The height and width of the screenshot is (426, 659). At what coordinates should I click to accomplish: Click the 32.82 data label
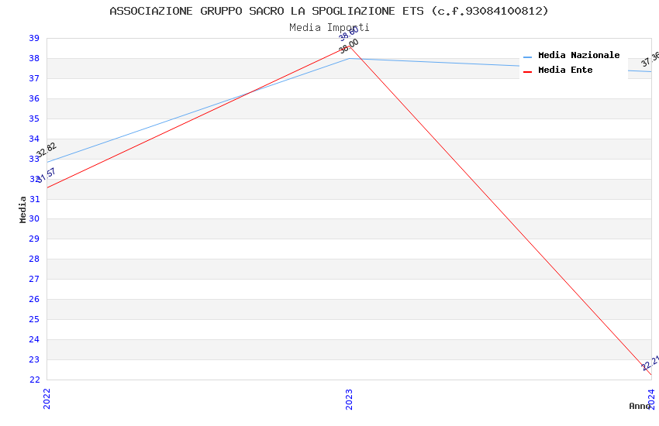coord(47,149)
